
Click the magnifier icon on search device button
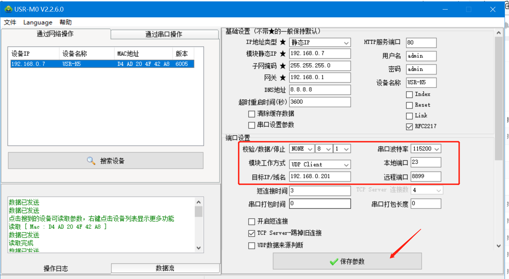click(91, 161)
